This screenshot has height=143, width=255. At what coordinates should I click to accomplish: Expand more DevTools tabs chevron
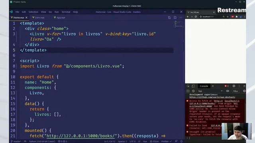213,86
